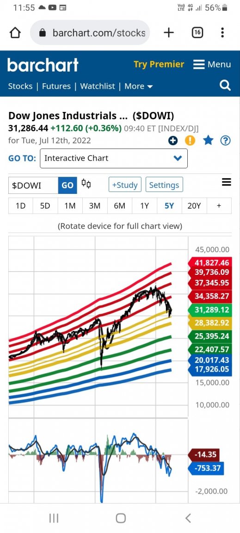Tap the green 25,395.24 price label
The image size is (240, 533).
tap(210, 336)
